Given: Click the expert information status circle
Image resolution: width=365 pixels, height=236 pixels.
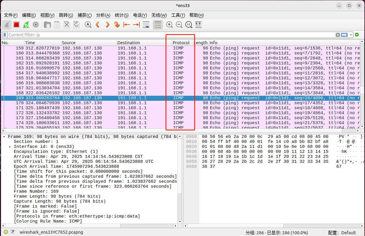Looking at the screenshot, I should click(6, 232).
